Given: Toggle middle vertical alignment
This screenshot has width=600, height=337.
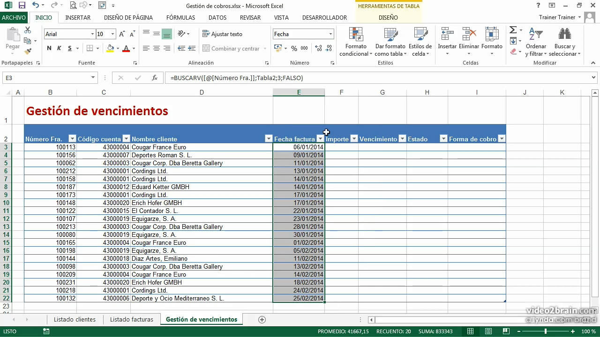Looking at the screenshot, I should click(157, 34).
